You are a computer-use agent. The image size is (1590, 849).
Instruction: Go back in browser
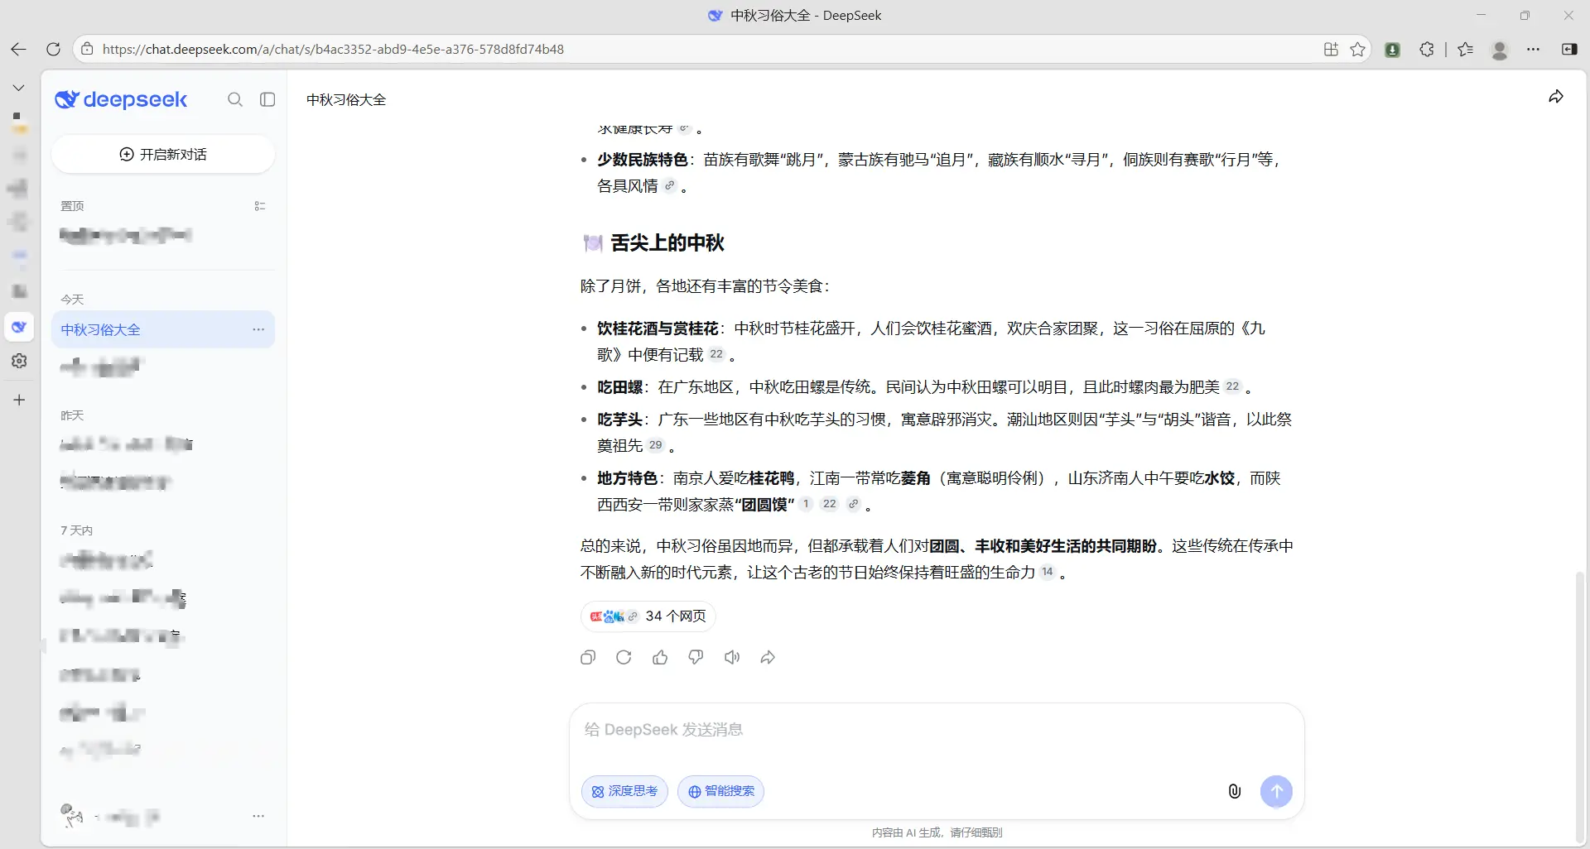tap(18, 49)
